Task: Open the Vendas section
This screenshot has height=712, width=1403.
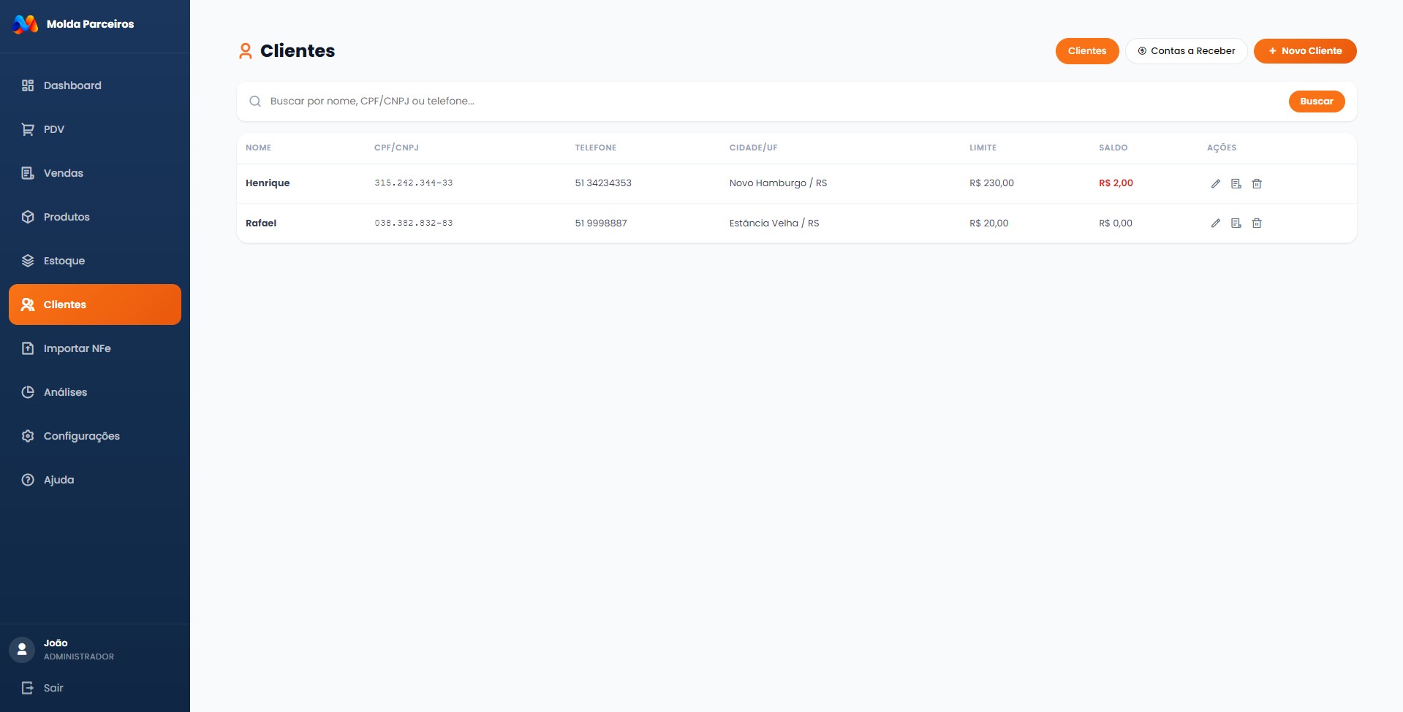Action: (64, 173)
